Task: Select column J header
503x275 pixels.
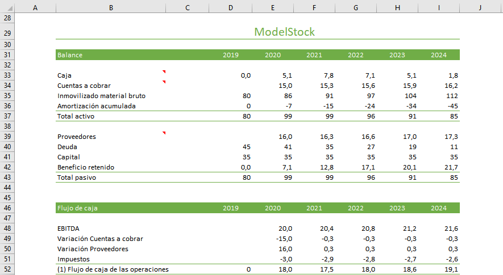Action: click(x=480, y=7)
